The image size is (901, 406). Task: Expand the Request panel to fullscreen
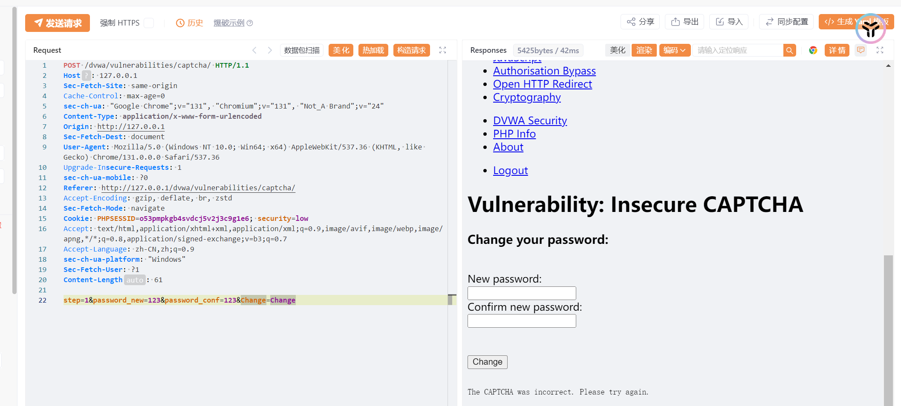coord(443,50)
